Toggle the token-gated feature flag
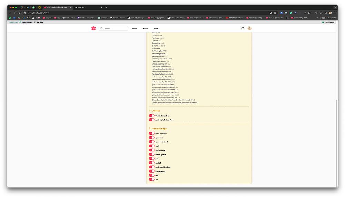The height and width of the screenshot is (197, 345). point(151,154)
